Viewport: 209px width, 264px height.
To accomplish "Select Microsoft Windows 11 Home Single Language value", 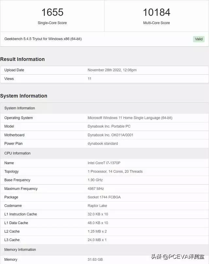I will click(x=130, y=118).
